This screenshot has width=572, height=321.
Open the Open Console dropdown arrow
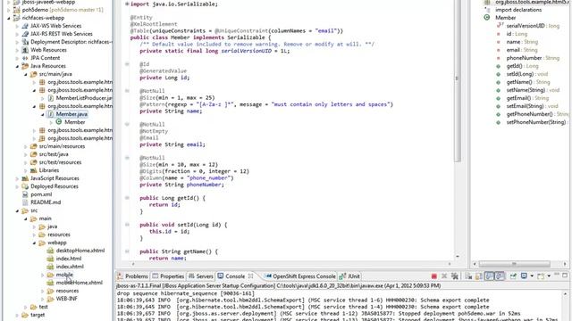coord(549,276)
